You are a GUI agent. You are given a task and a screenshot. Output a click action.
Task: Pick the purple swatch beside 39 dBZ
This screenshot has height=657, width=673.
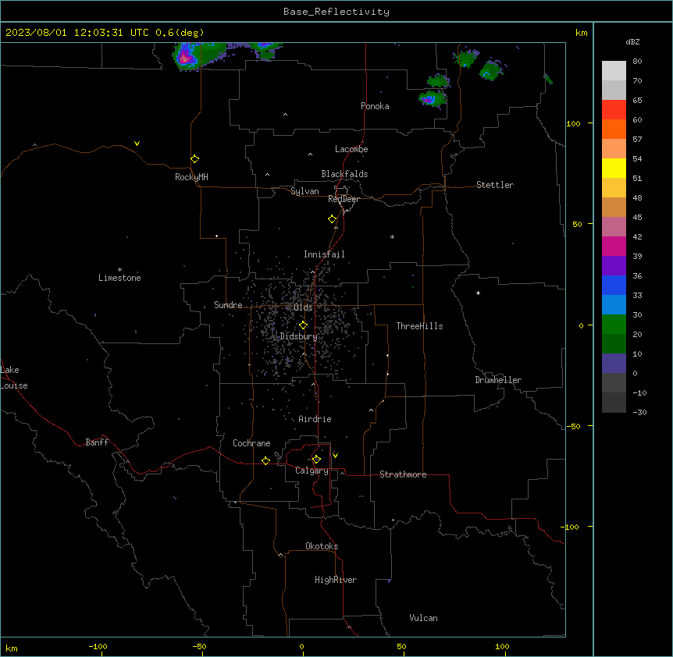(614, 266)
